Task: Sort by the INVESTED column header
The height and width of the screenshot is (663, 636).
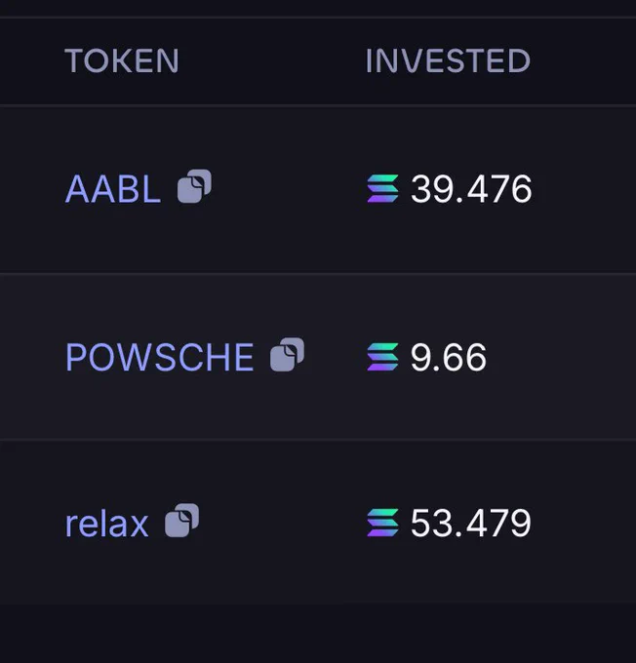Action: pyautogui.click(x=448, y=60)
